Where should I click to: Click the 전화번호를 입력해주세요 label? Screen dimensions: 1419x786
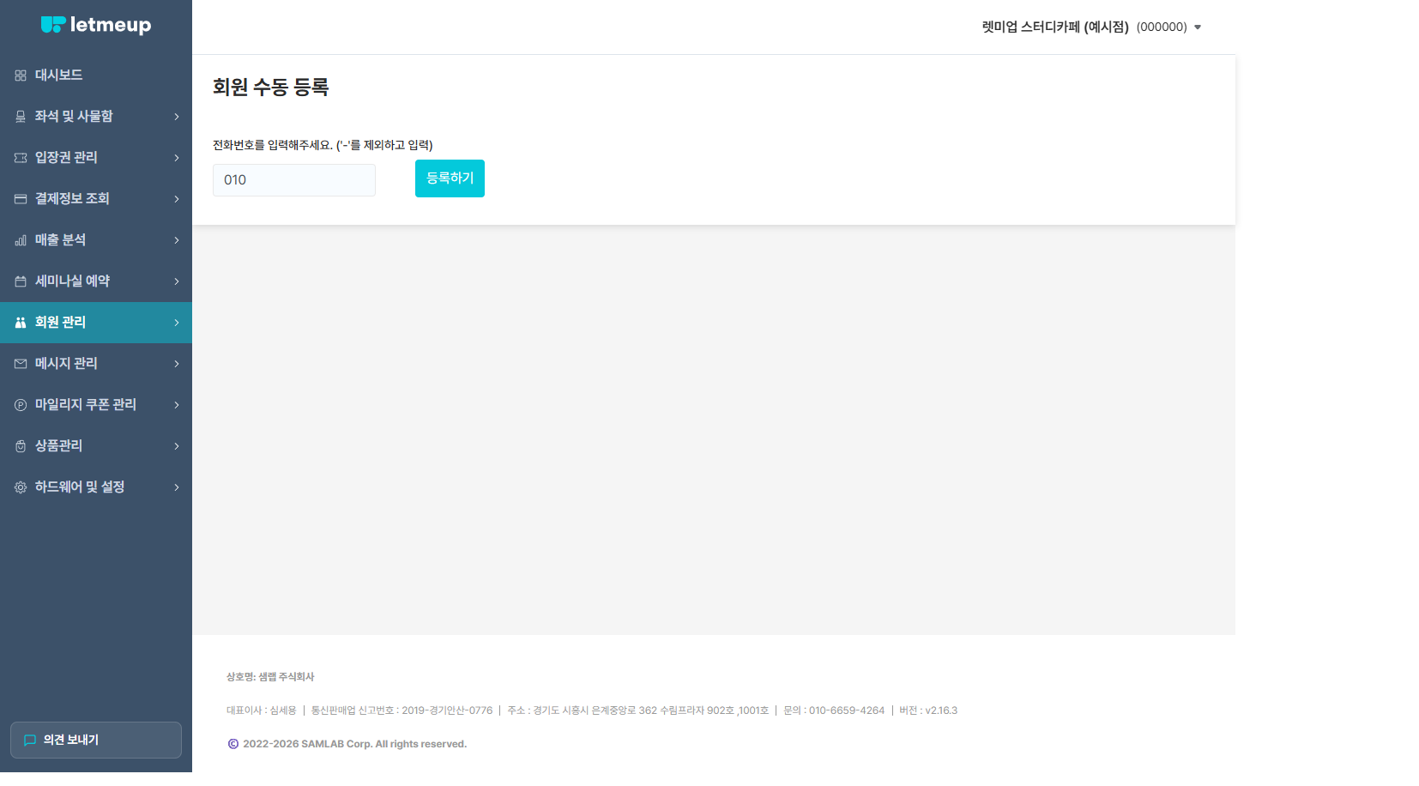[x=323, y=145]
